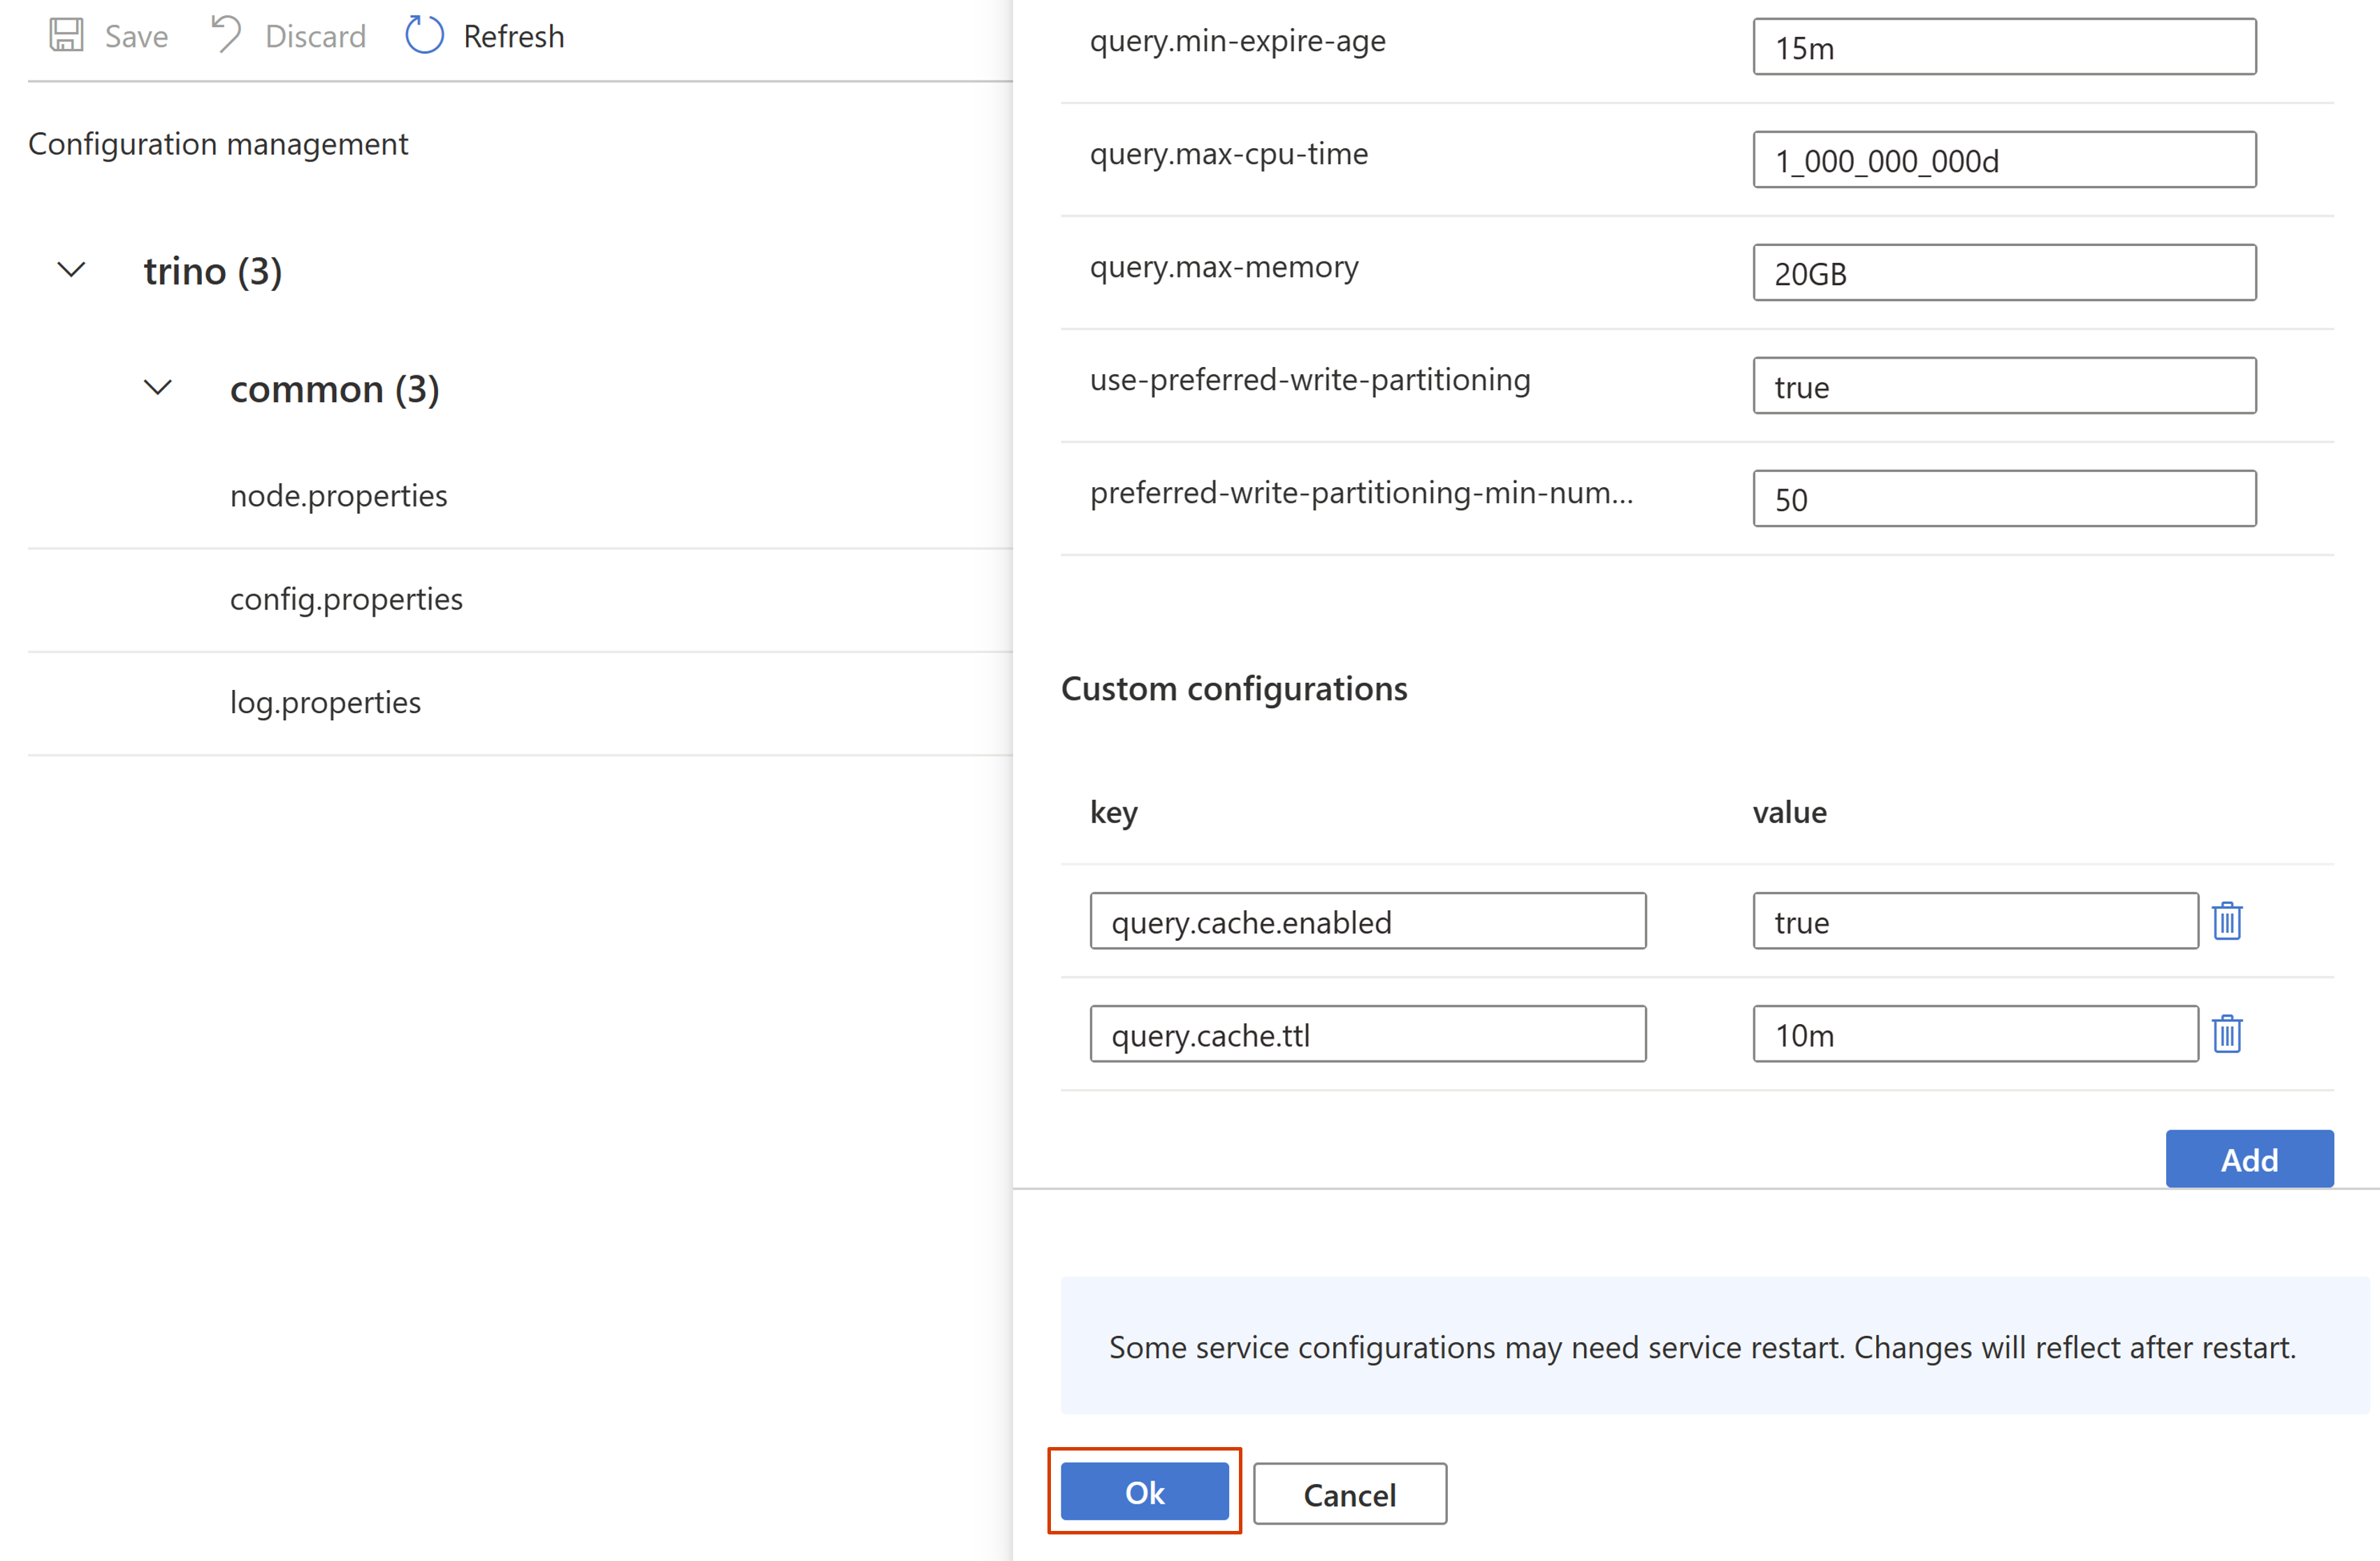The height and width of the screenshot is (1561, 2380).
Task: Expand node.properties configuration file
Action: pos(340,493)
